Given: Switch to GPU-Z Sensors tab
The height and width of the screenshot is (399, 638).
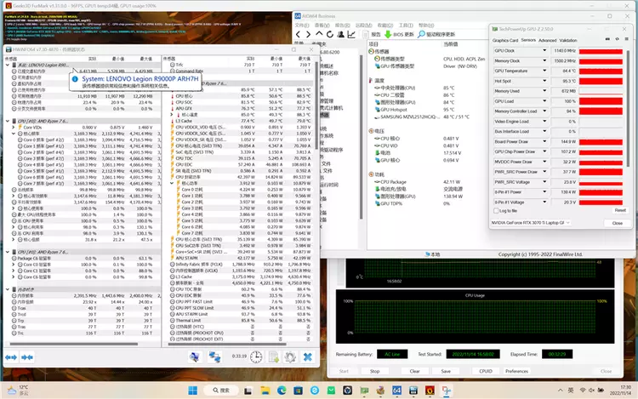Looking at the screenshot, I should coord(528,40).
